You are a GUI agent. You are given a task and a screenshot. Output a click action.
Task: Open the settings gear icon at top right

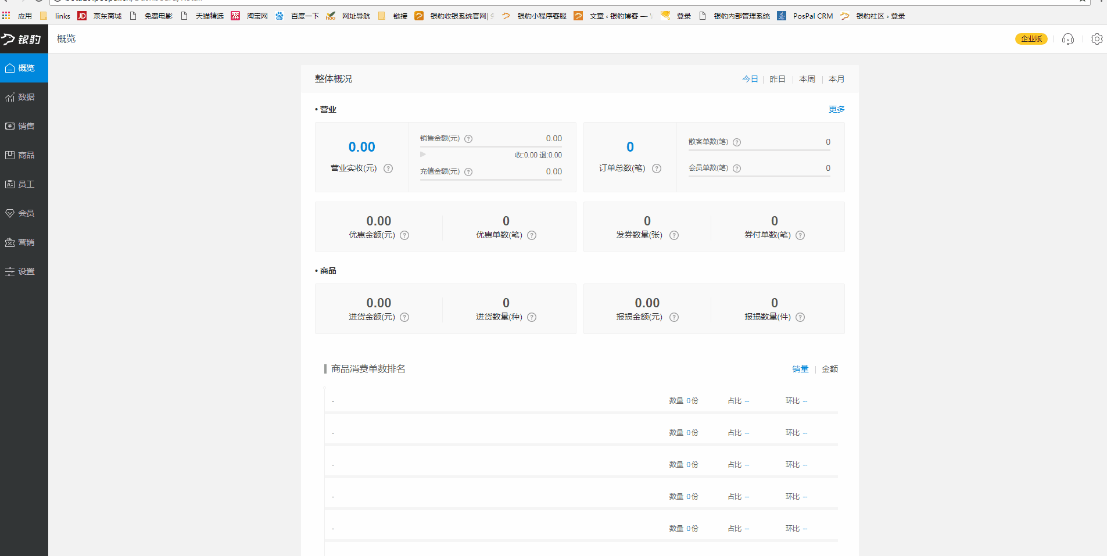(1097, 39)
